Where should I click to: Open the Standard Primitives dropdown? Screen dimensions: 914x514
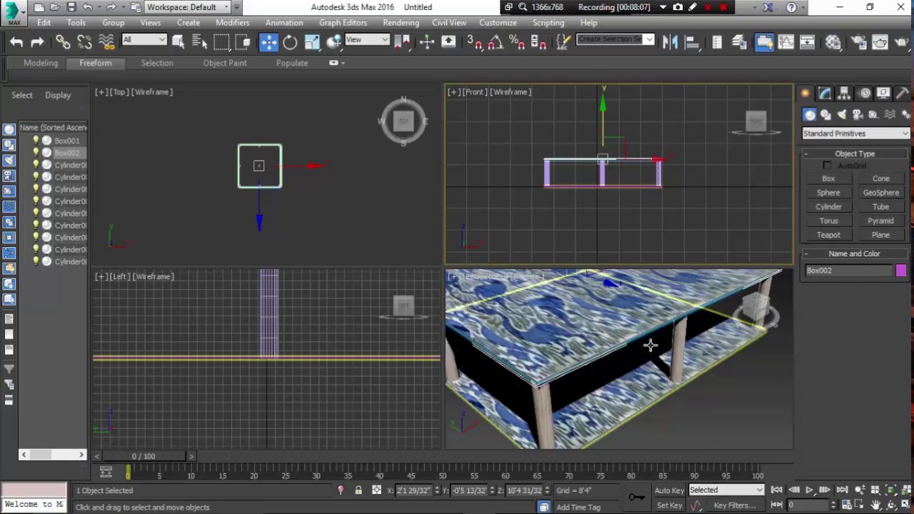pos(855,133)
